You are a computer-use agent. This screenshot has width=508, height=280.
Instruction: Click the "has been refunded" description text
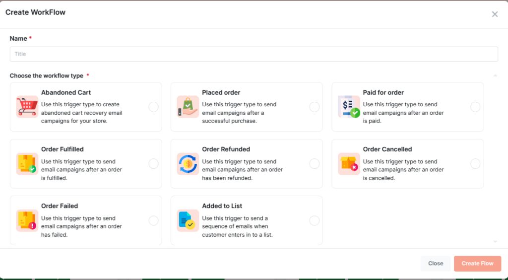[242, 170]
